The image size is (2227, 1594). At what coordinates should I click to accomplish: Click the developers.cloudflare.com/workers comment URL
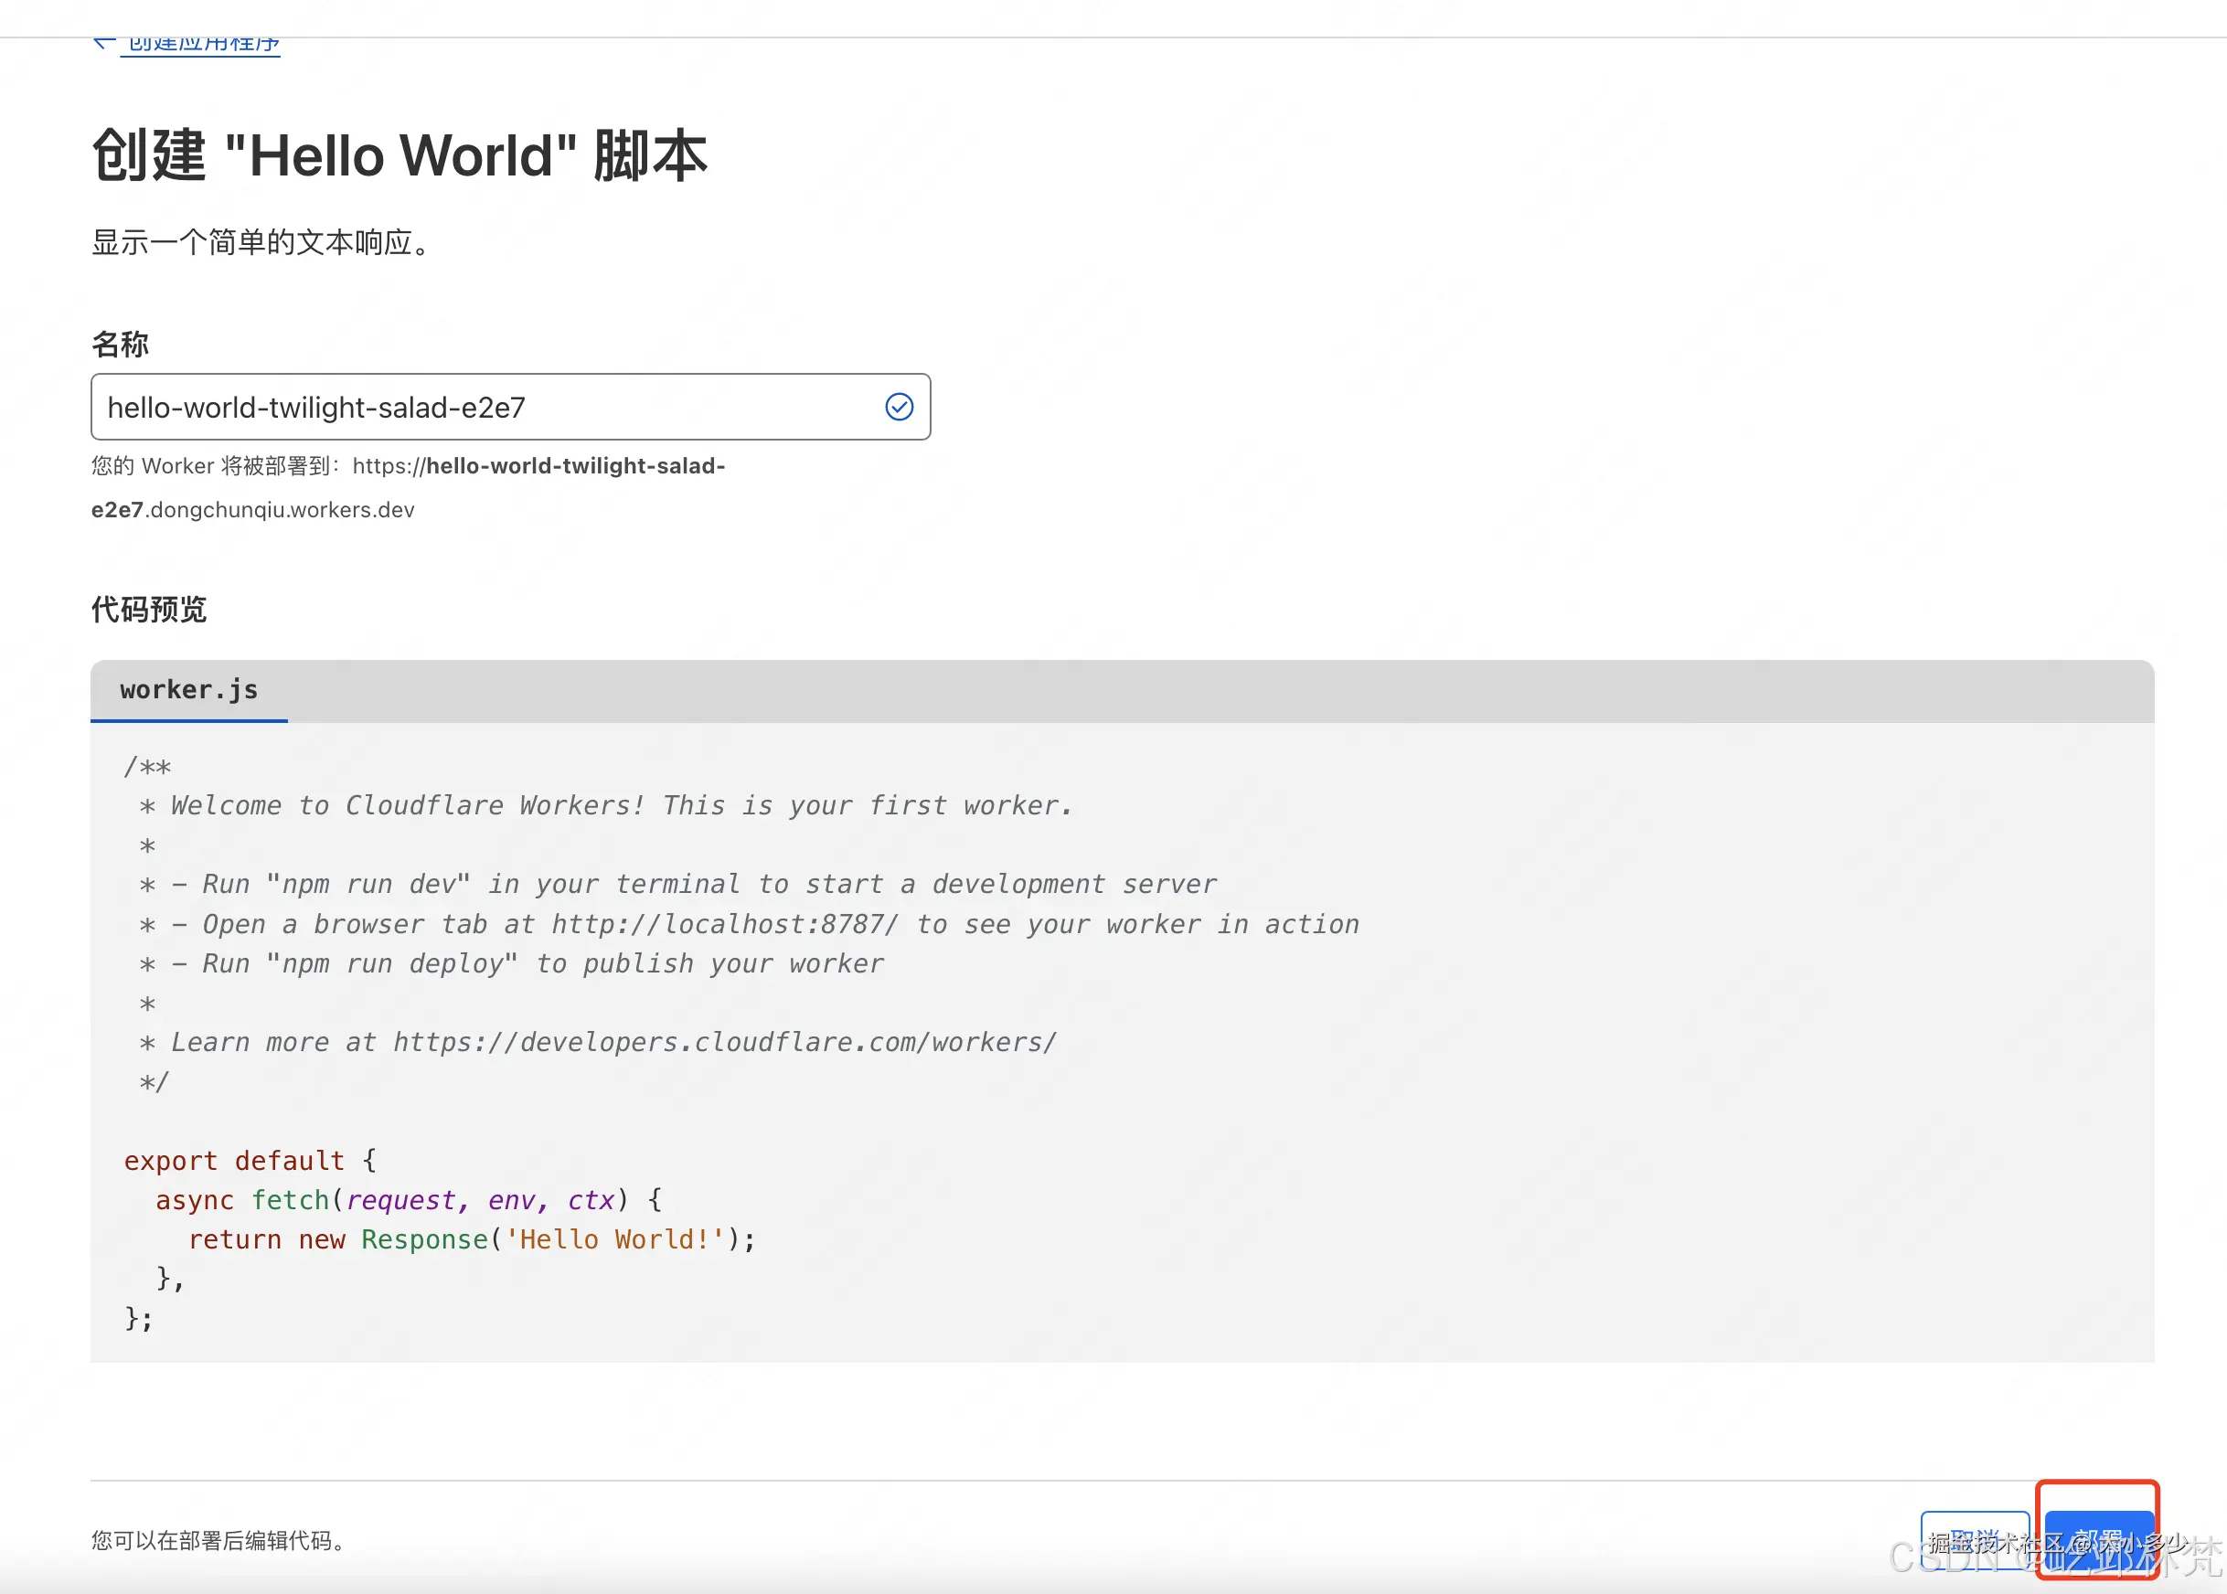coord(724,1042)
